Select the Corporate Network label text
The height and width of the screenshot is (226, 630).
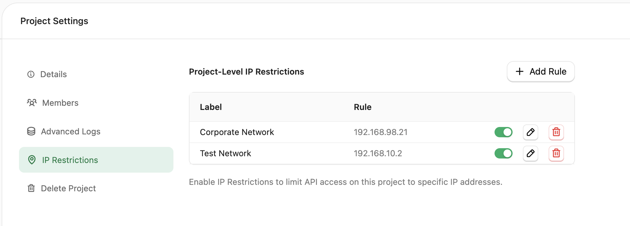point(237,132)
